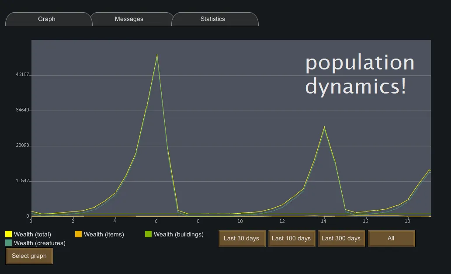
Task: Show the Last 30 days range
Action: pyautogui.click(x=241, y=239)
